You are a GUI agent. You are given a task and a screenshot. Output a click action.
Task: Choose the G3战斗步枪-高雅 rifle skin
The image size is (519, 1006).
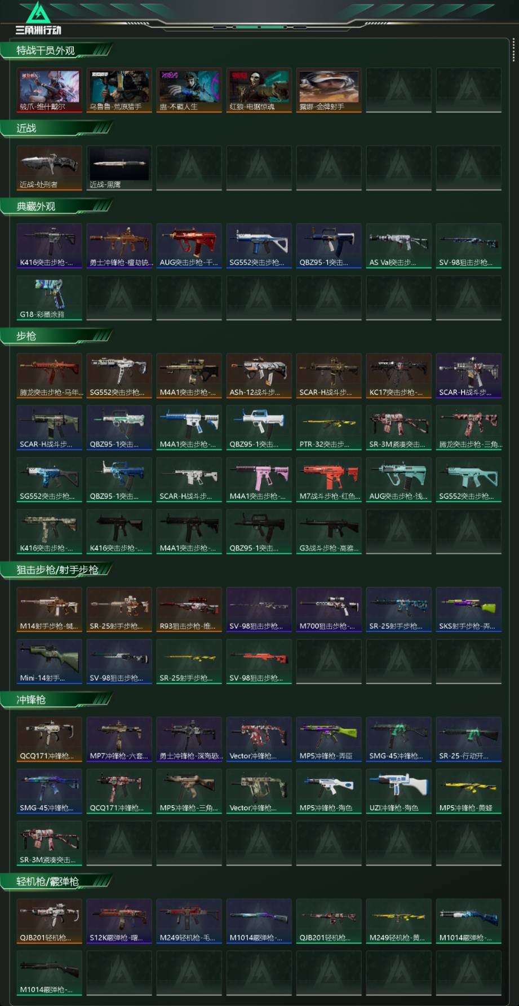pyautogui.click(x=329, y=532)
